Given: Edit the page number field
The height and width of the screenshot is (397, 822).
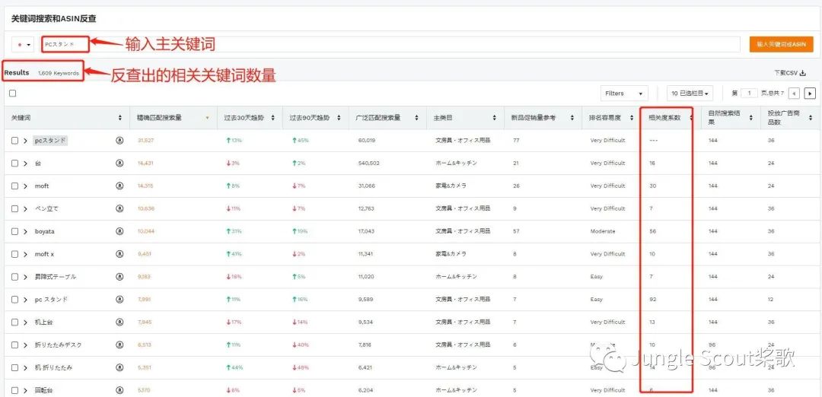Looking at the screenshot, I should point(750,94).
